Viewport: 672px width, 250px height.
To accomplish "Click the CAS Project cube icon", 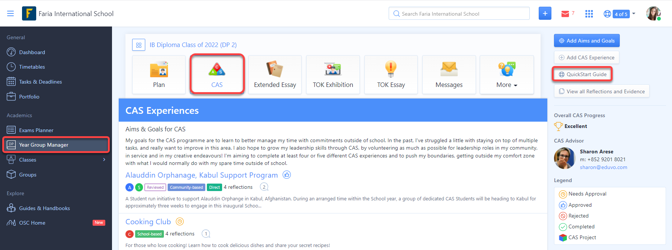I will [x=563, y=238].
